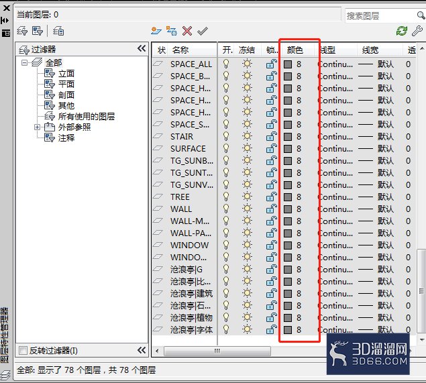Select the 平面 filter
426x383 pixels.
point(66,84)
